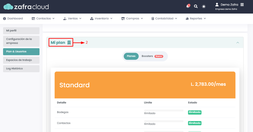Viewport: 253px width, 132px height.
Task: Expand the Contabilidad menu chevron
Action: pos(176,19)
